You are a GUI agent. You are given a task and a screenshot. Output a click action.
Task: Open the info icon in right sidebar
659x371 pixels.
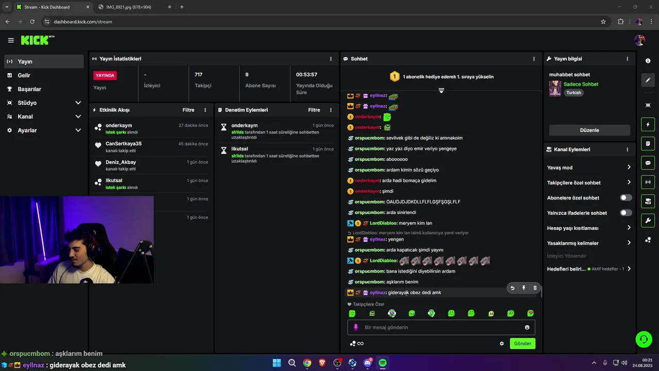click(648, 61)
